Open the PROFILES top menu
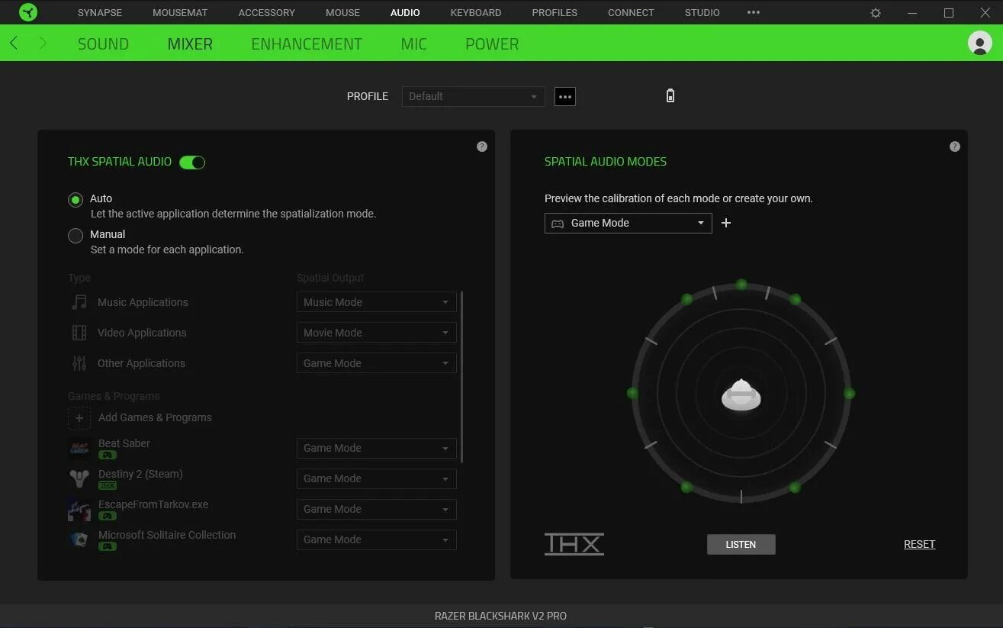1003x628 pixels. (x=555, y=12)
